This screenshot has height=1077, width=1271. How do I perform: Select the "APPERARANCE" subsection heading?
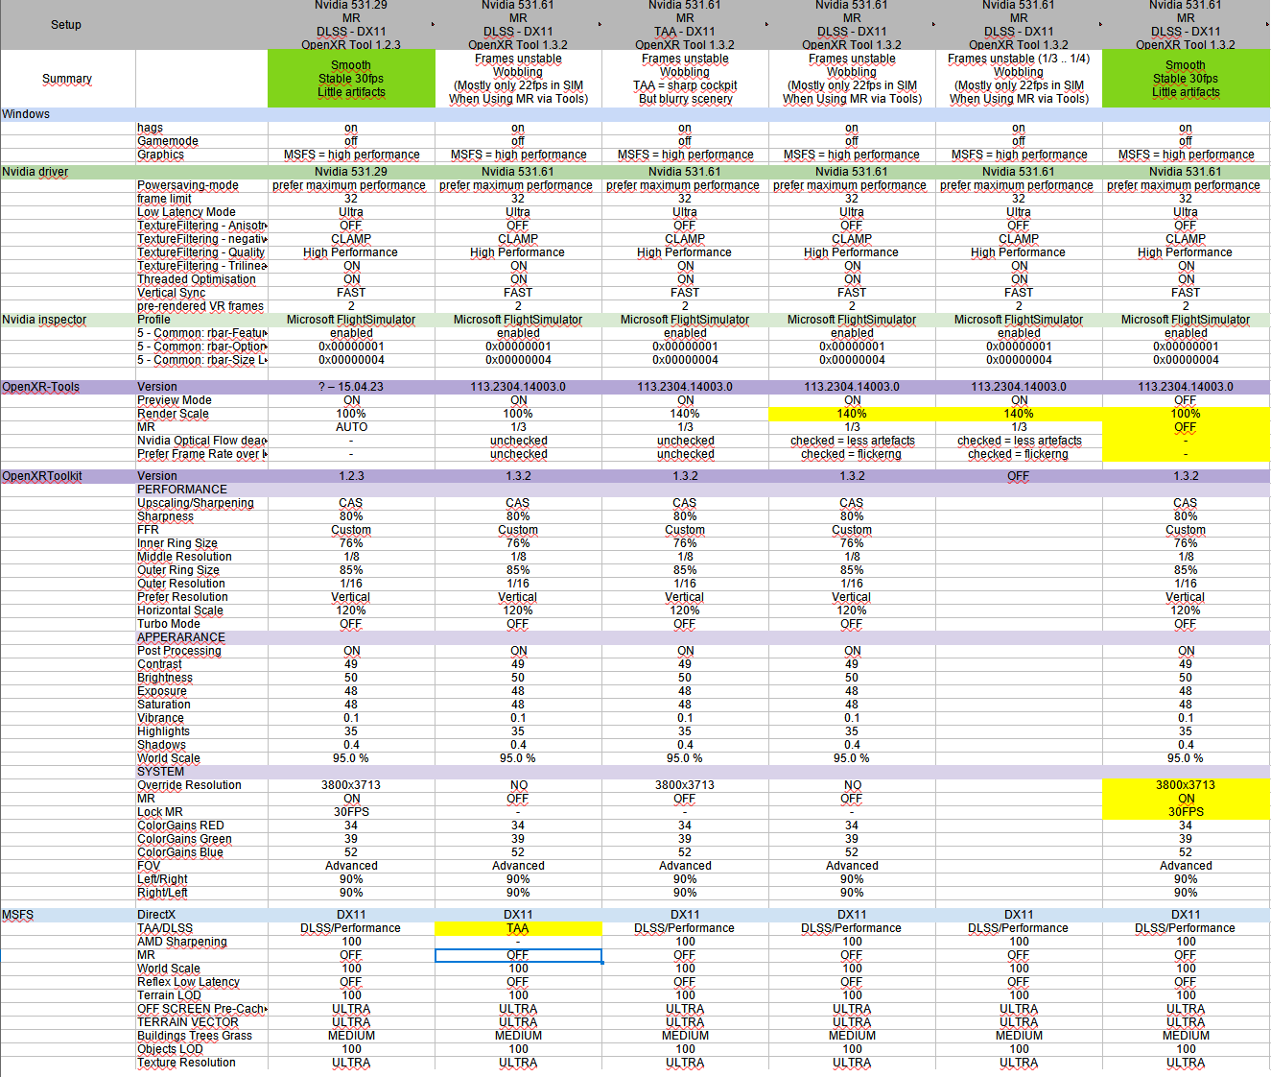point(181,637)
